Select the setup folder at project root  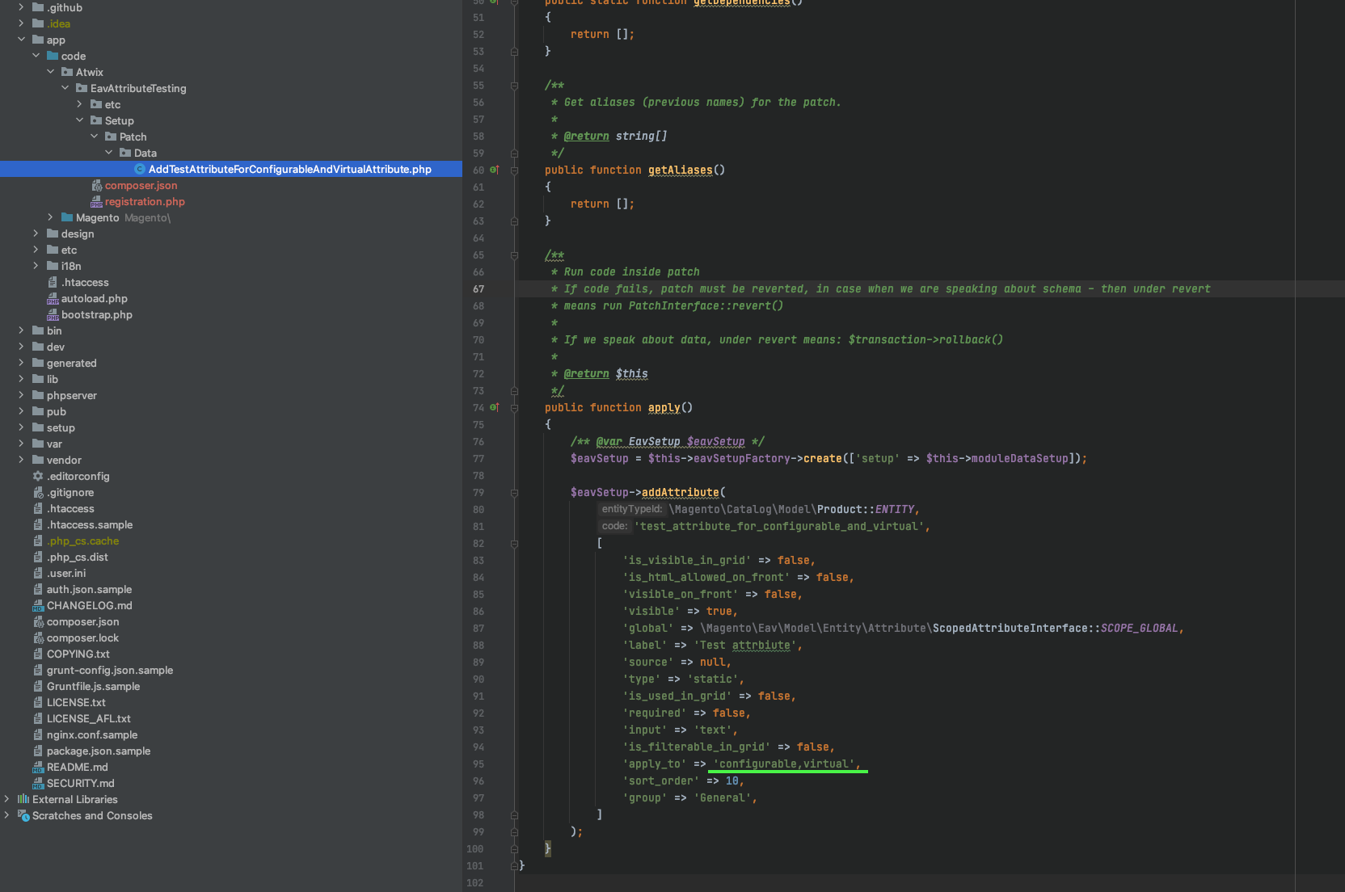tap(61, 427)
